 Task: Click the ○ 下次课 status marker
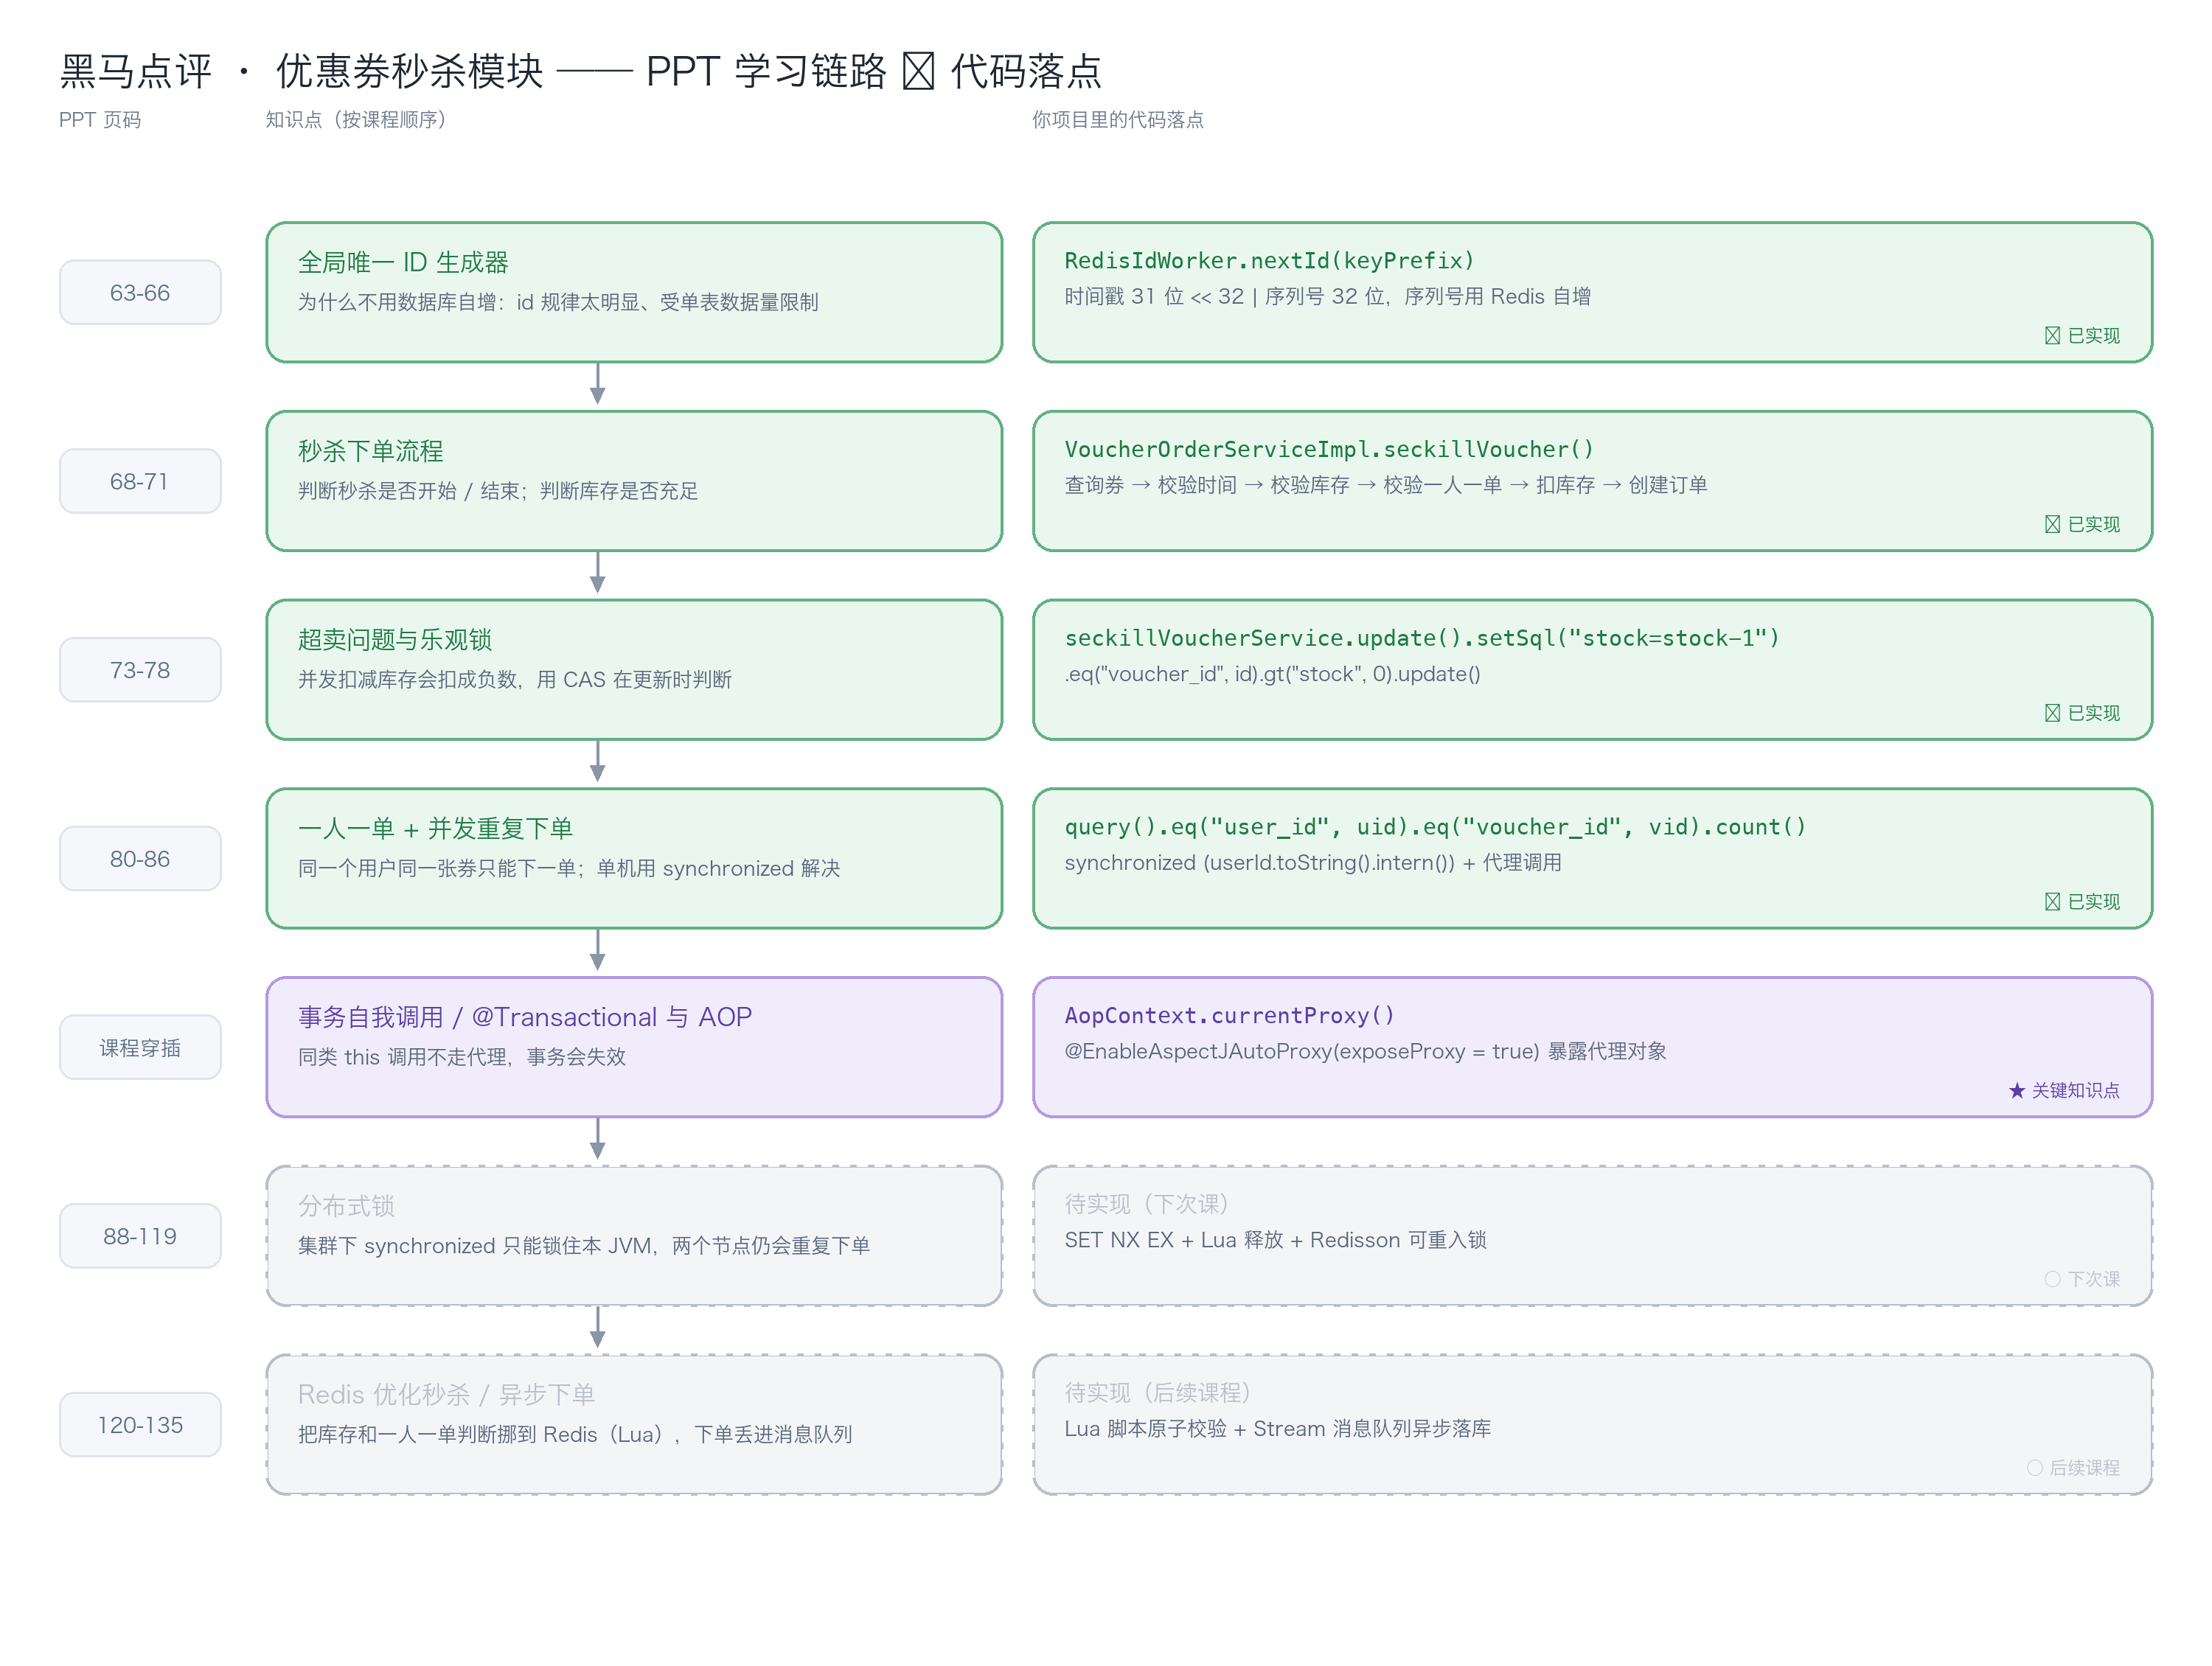click(2082, 1279)
